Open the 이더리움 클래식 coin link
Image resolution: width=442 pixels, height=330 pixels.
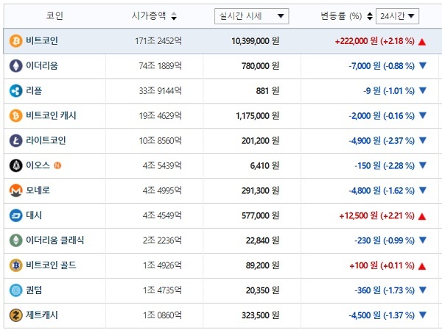click(x=55, y=240)
